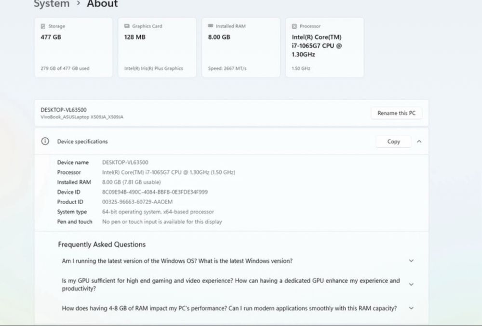
Task: Open the Intel Core i7 Processor tile
Action: [x=324, y=48]
